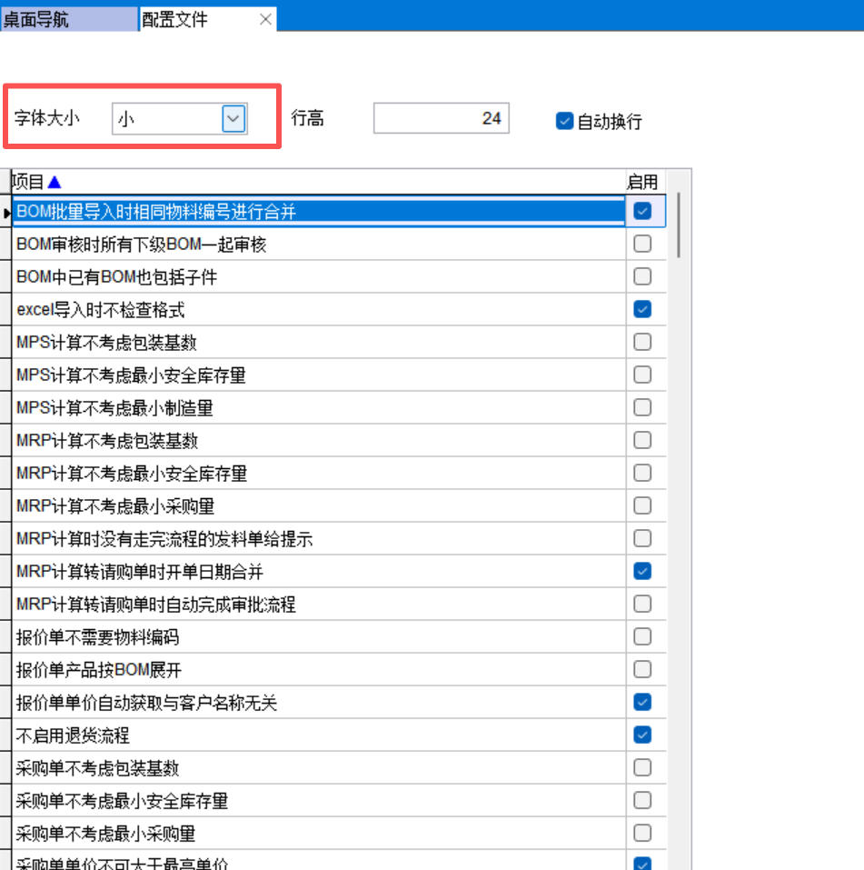Enable MPS计算不考虑包装基数 checkbox
864x870 pixels.
642,342
